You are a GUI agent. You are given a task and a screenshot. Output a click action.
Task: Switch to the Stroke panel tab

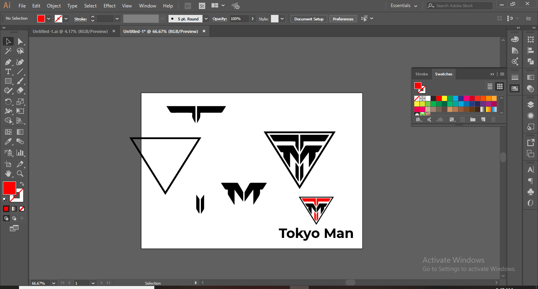tap(421, 74)
